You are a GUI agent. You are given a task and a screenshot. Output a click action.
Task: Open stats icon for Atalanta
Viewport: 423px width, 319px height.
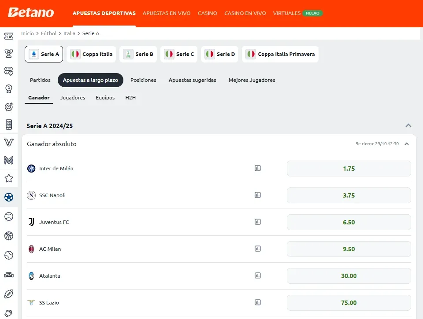(258, 275)
